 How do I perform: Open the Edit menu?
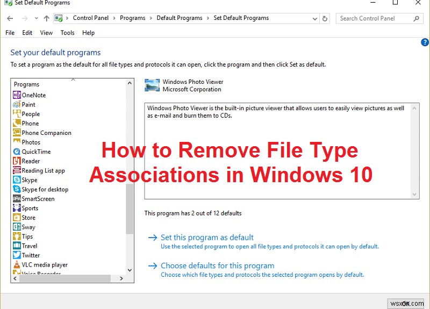point(27,33)
